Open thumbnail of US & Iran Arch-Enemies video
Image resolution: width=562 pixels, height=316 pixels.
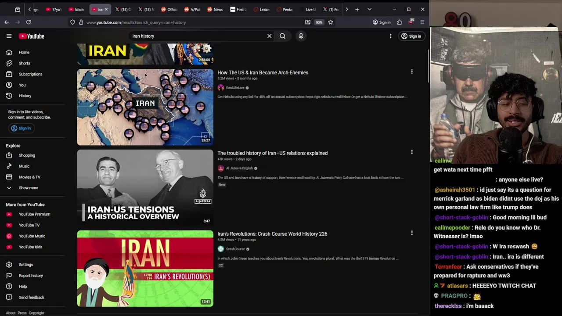(145, 107)
